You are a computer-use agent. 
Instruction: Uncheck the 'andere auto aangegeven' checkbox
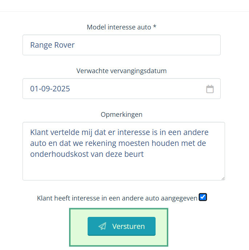[x=202, y=197]
